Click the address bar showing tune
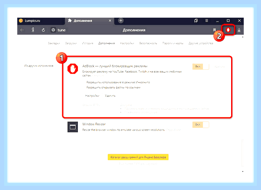261x190 pixels. 61,30
